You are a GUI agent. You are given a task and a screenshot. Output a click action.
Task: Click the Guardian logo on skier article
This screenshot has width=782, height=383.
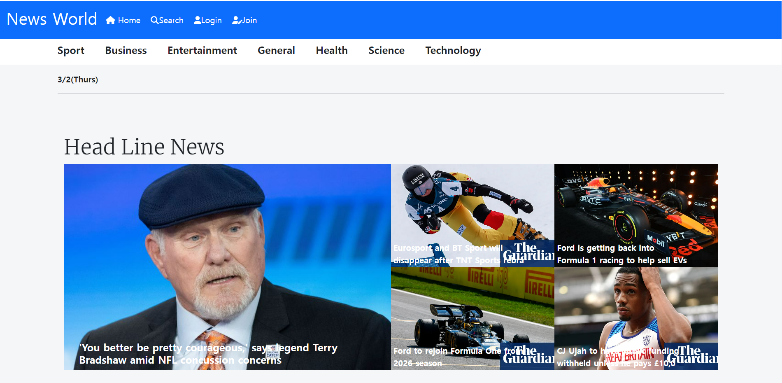pyautogui.click(x=527, y=253)
